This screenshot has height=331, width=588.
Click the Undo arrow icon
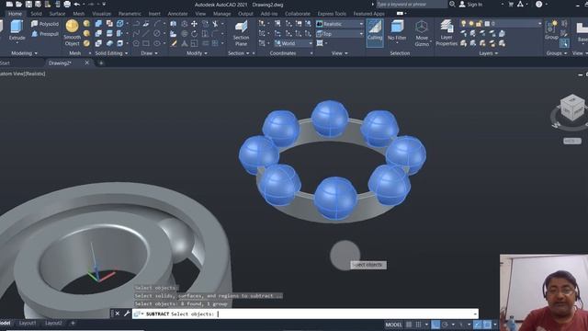tap(77, 4)
